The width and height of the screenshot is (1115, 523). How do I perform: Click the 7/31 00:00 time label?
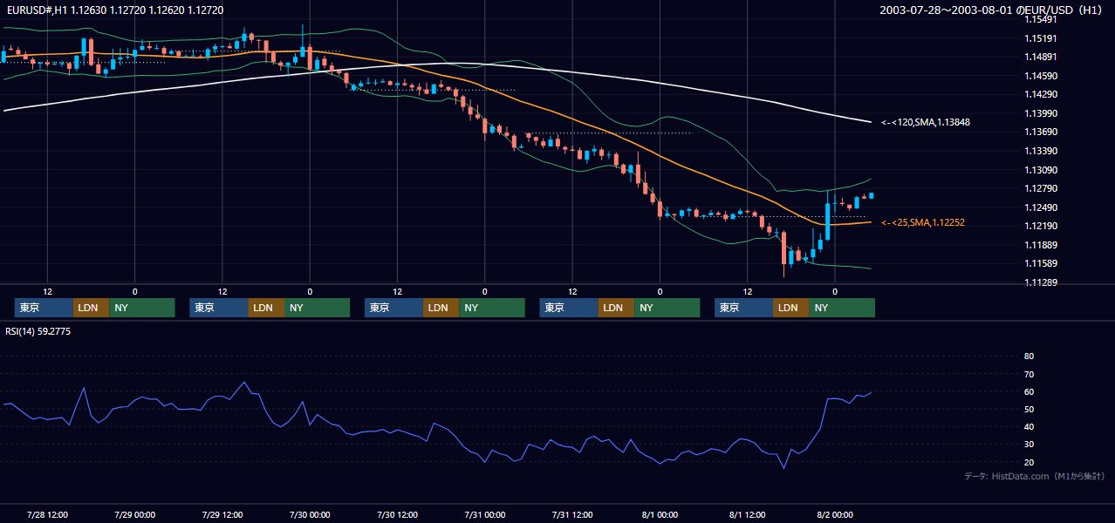(x=485, y=514)
